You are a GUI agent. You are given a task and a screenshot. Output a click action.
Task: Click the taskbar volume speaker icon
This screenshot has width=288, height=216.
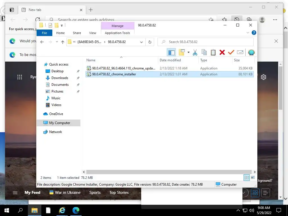pos(252,210)
